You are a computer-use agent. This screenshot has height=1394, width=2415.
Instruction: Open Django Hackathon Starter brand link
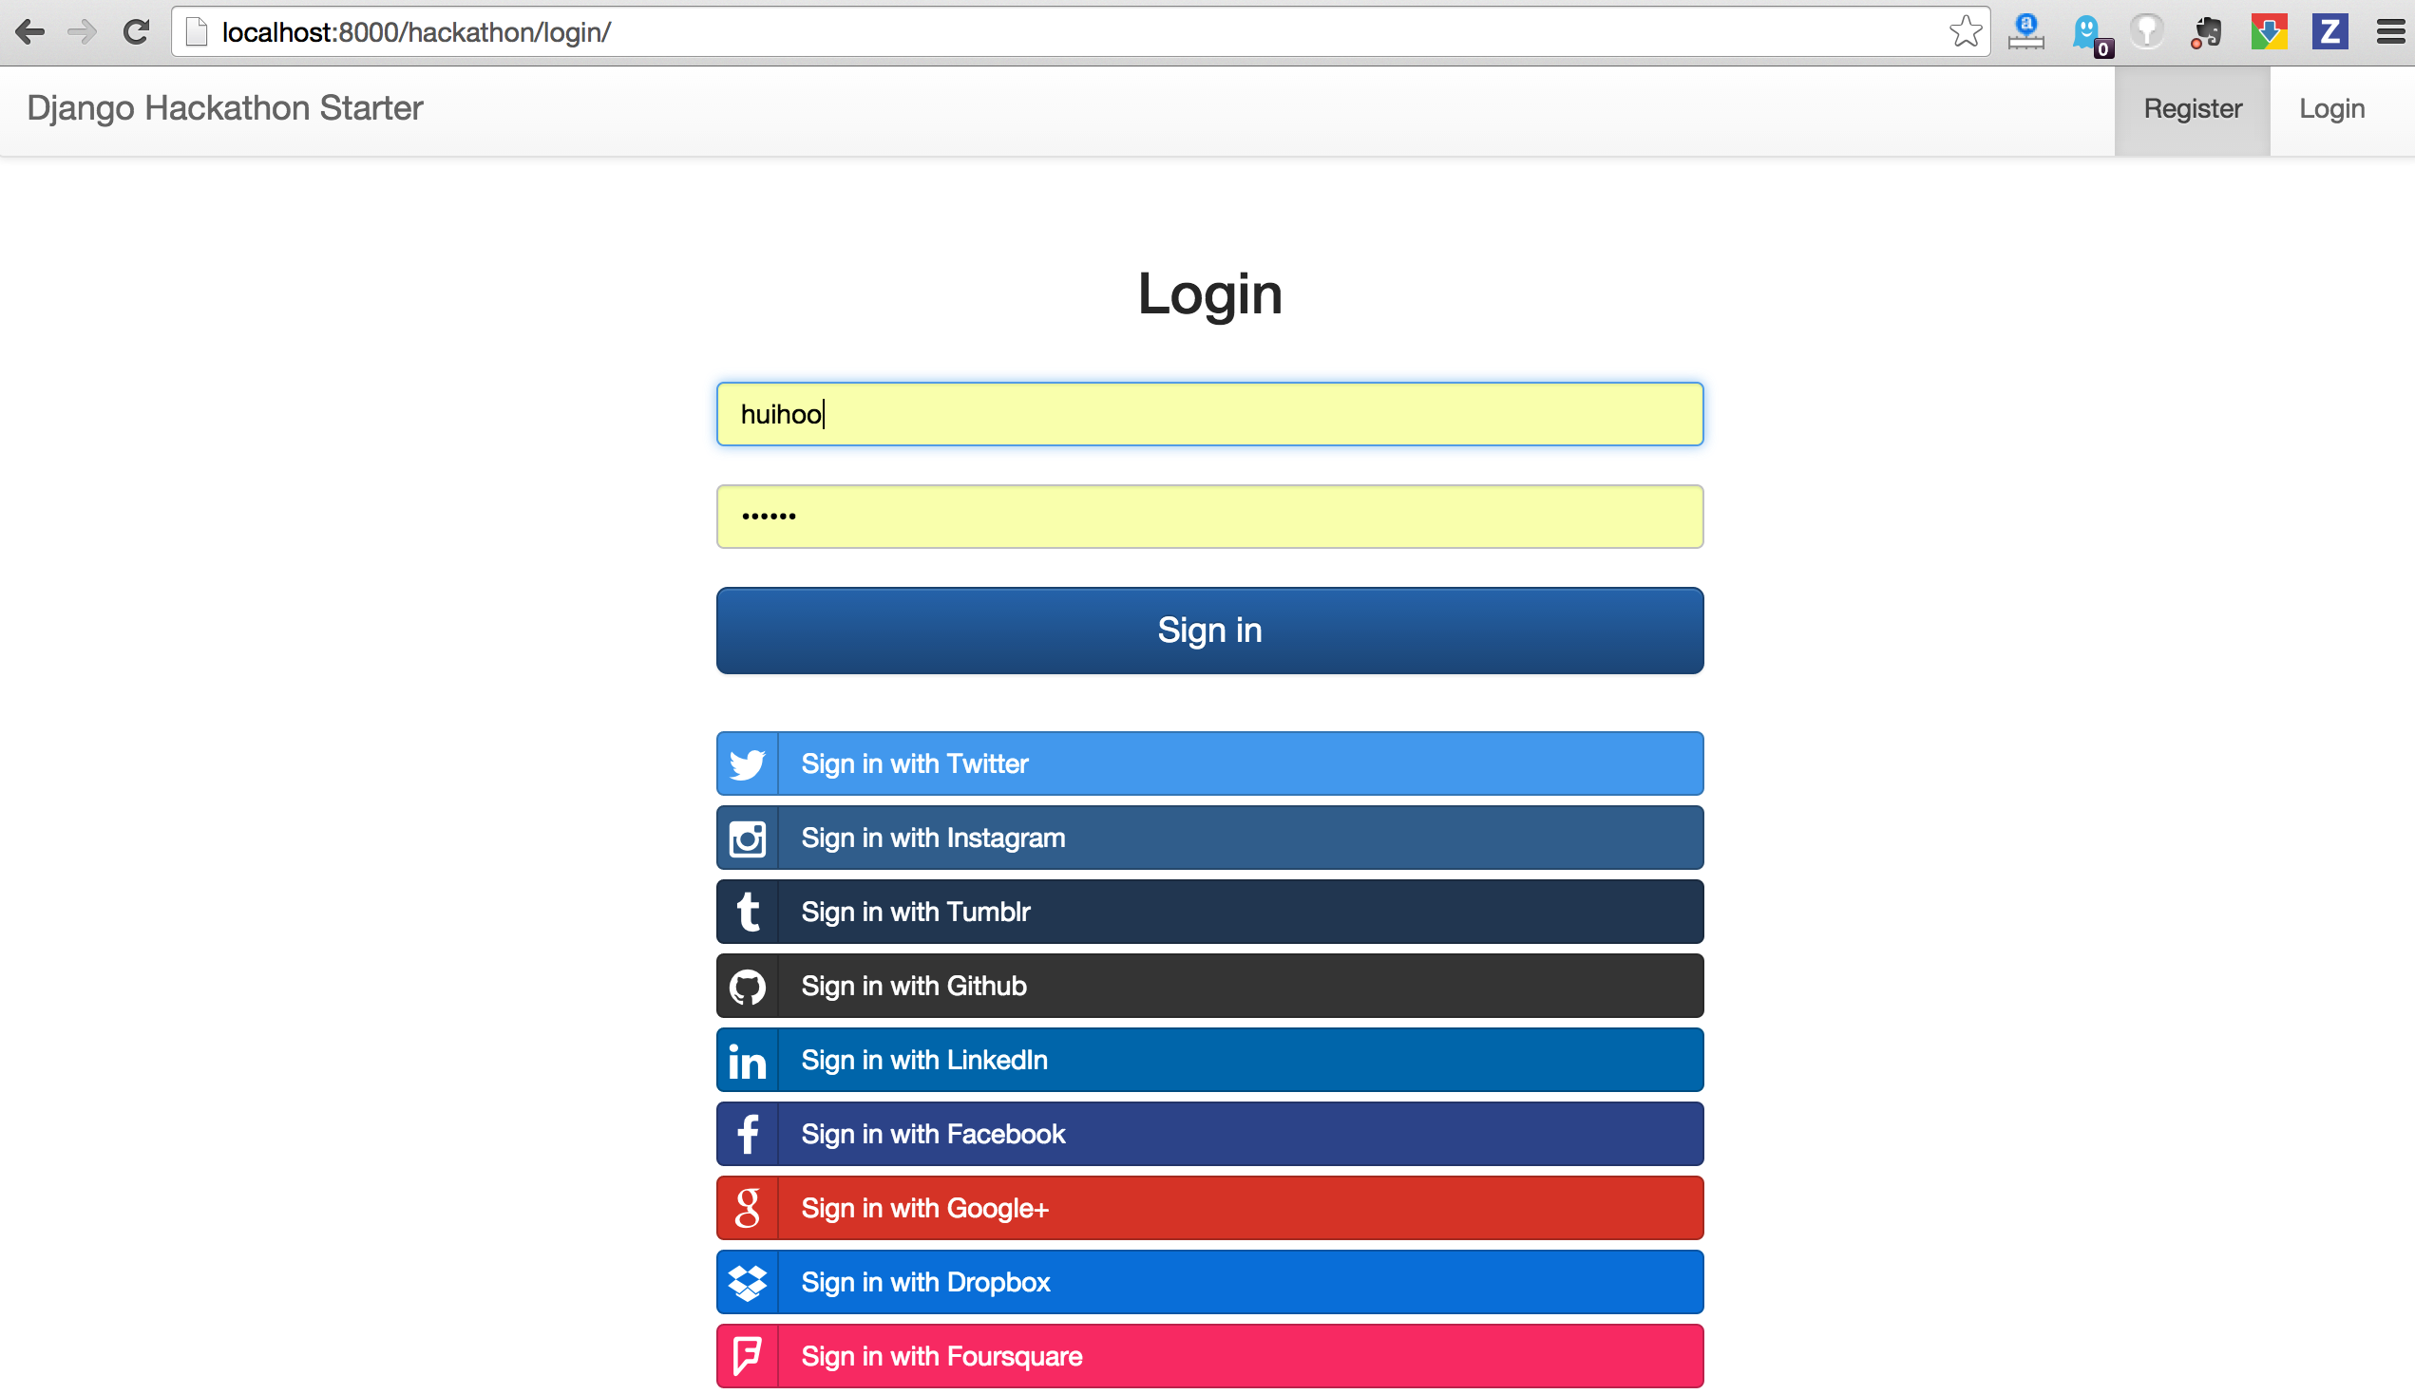225,108
